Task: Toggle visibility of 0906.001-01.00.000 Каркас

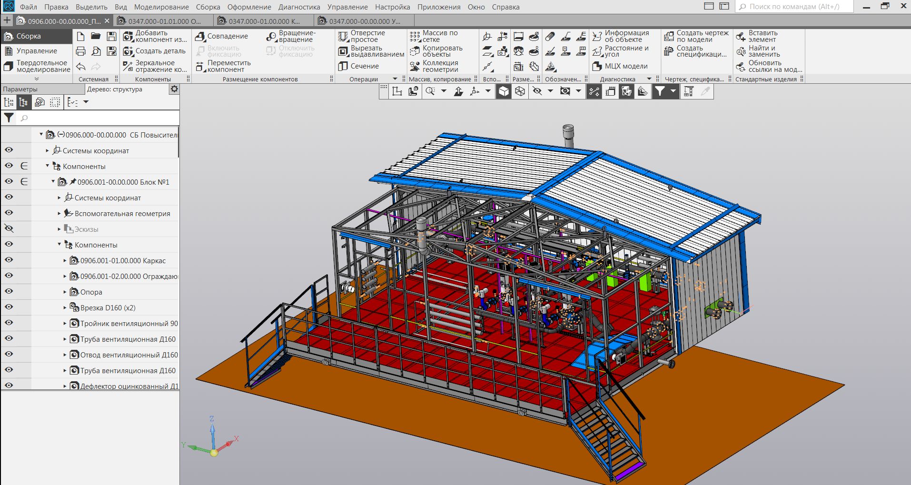Action: 9,260
